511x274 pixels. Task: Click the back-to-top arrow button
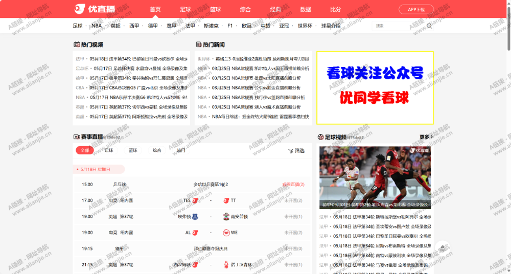(x=442, y=248)
